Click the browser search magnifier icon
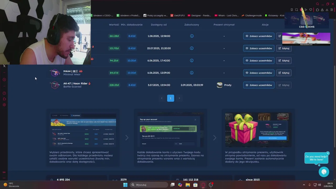The image size is (336, 189). [317, 4]
